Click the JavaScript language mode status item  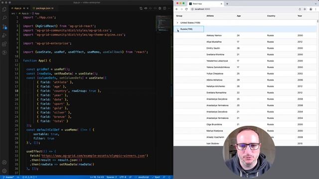142,177
